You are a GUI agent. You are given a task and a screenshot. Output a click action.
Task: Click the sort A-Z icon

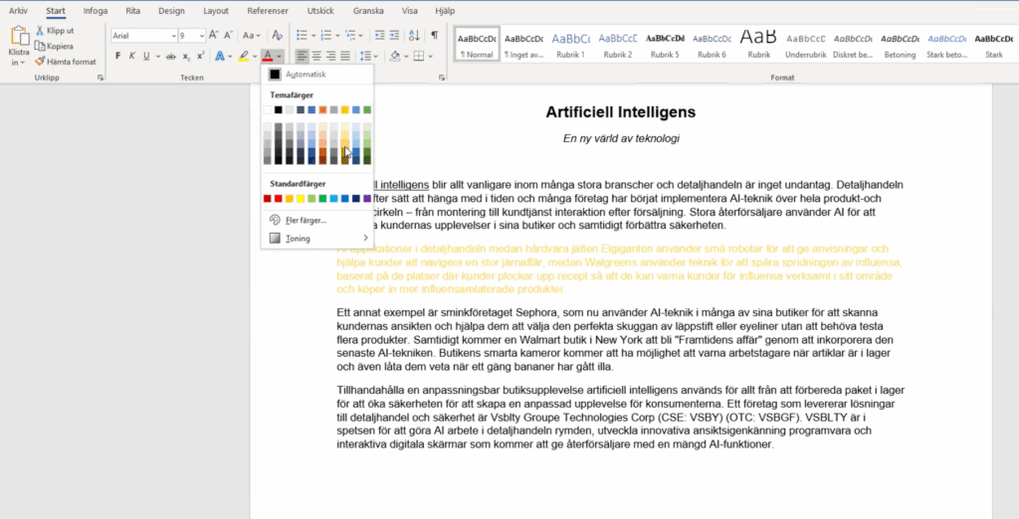tap(415, 36)
